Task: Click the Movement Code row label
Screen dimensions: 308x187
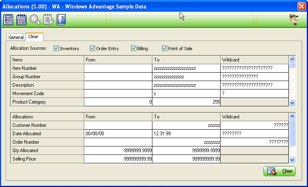Action: point(47,93)
